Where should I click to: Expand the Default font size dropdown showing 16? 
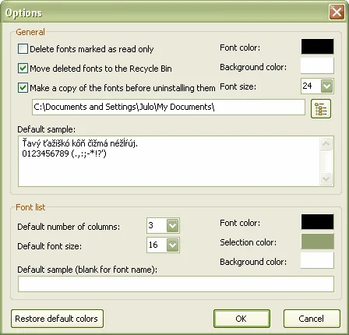(x=172, y=245)
